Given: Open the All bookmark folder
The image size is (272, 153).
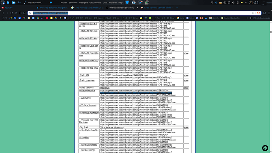Looking at the screenshot, I should pyautogui.click(x=108, y=18).
